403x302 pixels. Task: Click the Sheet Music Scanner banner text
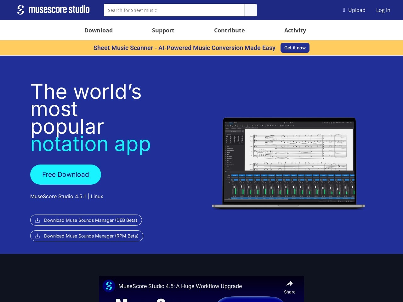coord(184,48)
